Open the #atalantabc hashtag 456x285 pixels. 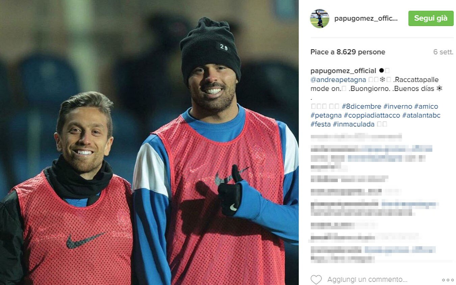pyautogui.click(x=422, y=115)
